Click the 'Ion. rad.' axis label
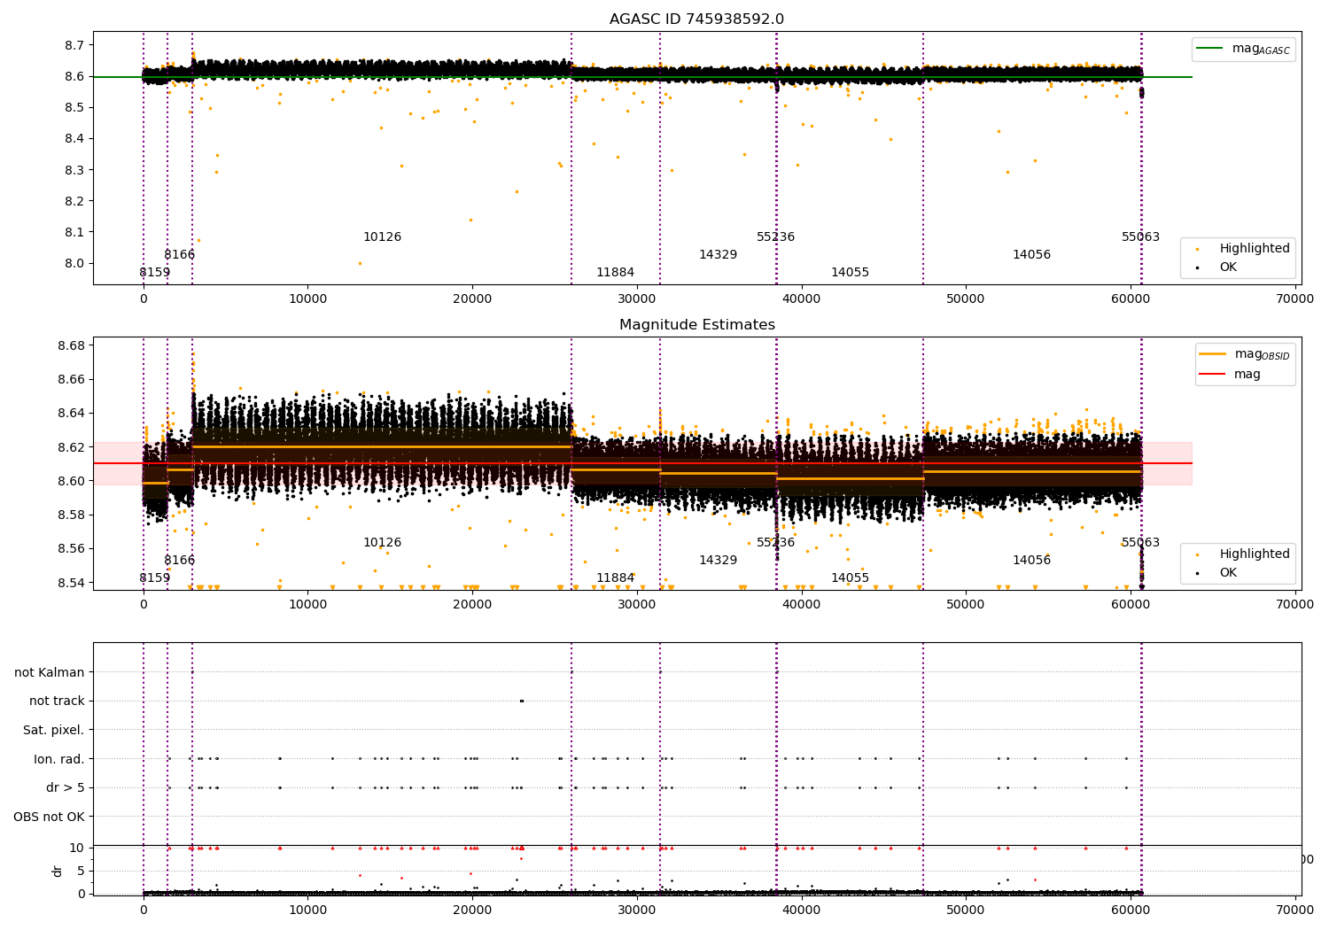Viewport: 1329px width, 930px height. [x=59, y=759]
